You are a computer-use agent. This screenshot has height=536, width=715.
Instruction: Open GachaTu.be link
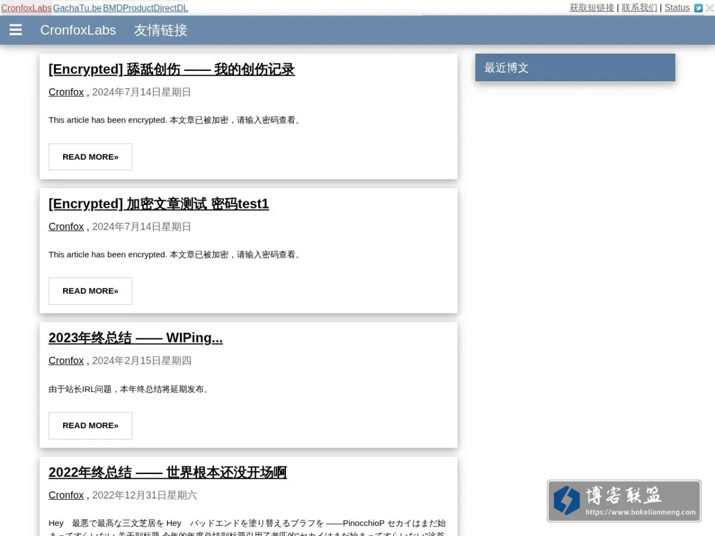coord(77,8)
